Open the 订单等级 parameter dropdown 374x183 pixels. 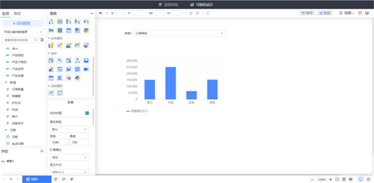(180, 33)
